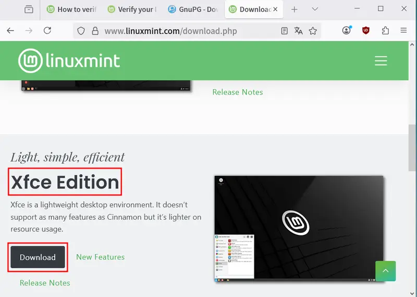Open the translate page icon
Viewport: 417px width, 297px height.
(x=298, y=31)
